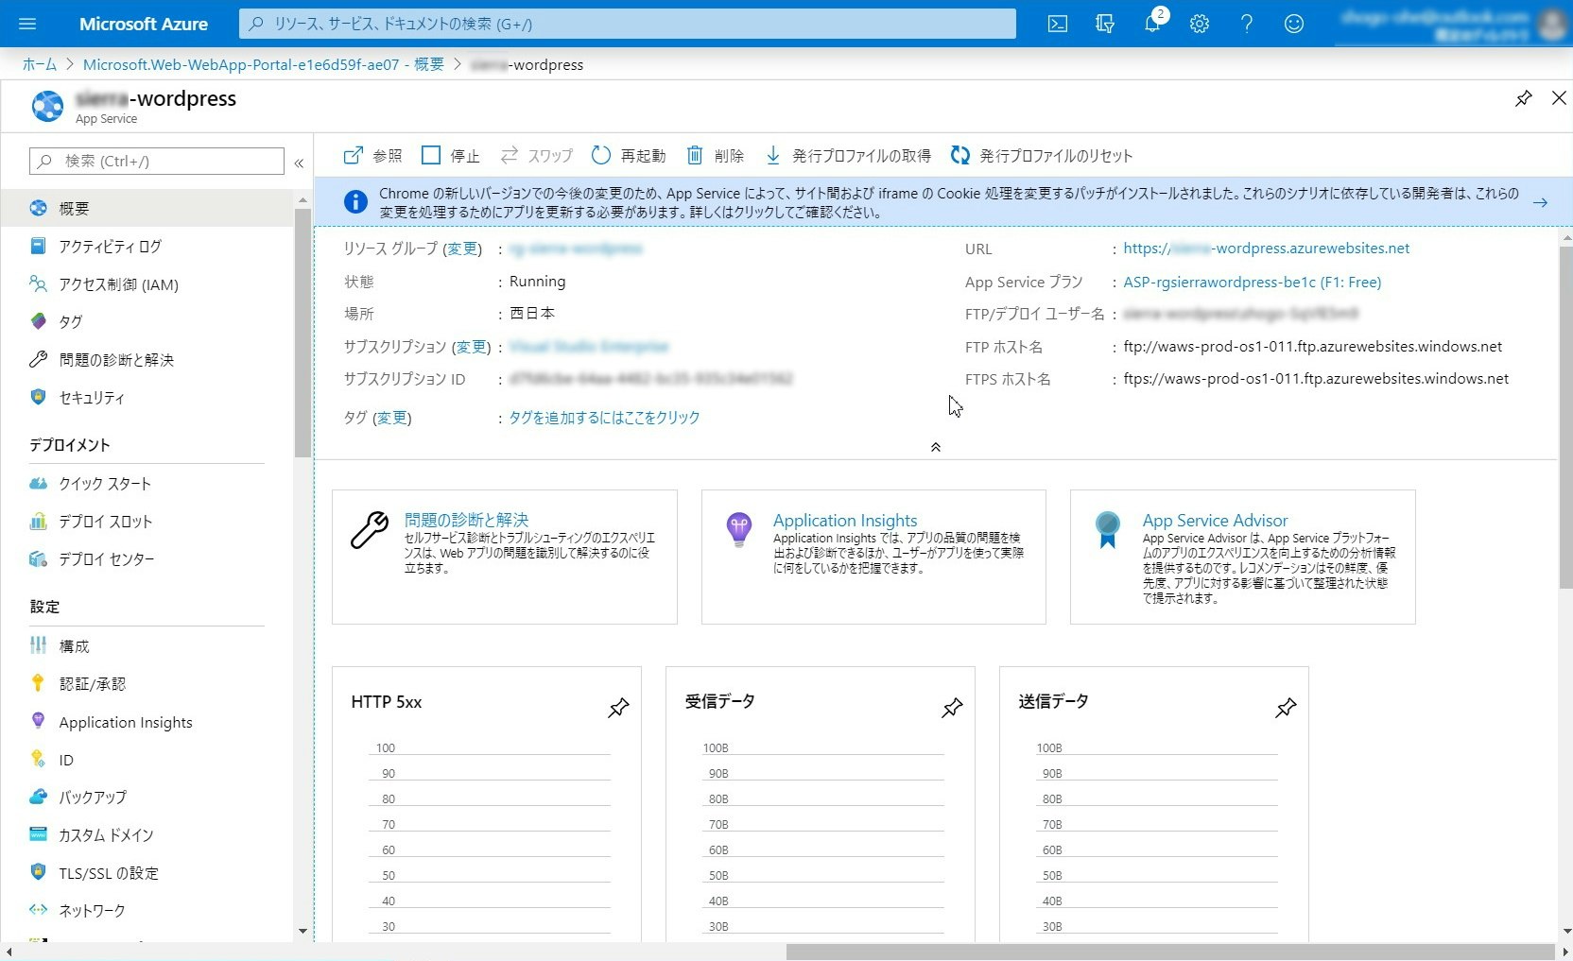Screen dimensions: 1573x961
Task: Open portal settings gear
Action: (1200, 24)
